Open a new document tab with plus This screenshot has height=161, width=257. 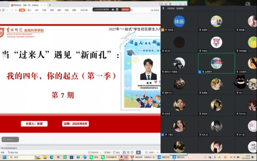50,5
